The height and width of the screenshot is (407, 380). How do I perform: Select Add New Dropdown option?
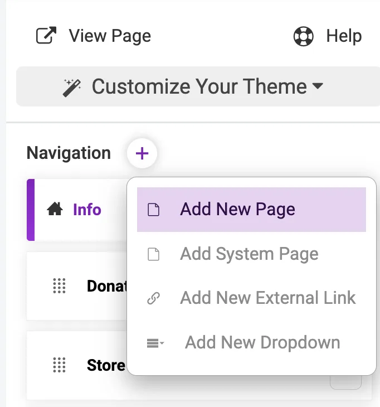coord(262,342)
